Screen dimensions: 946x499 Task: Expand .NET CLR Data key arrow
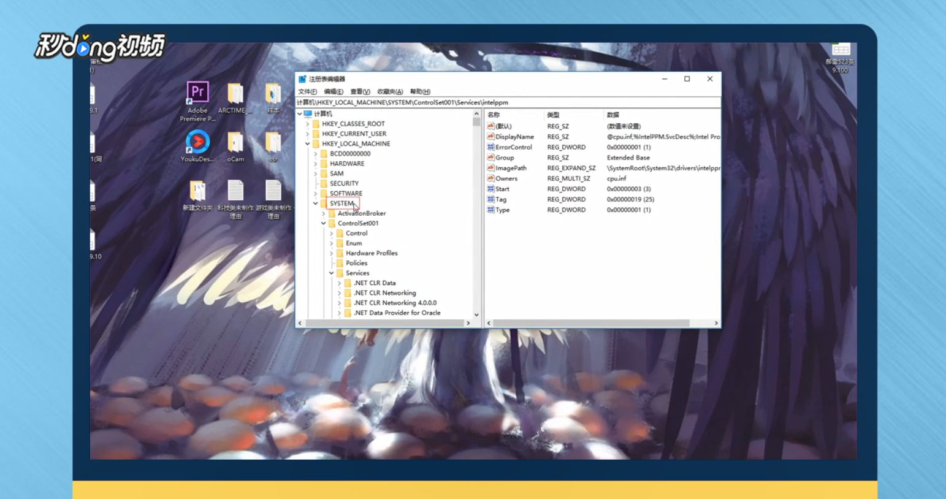click(340, 283)
